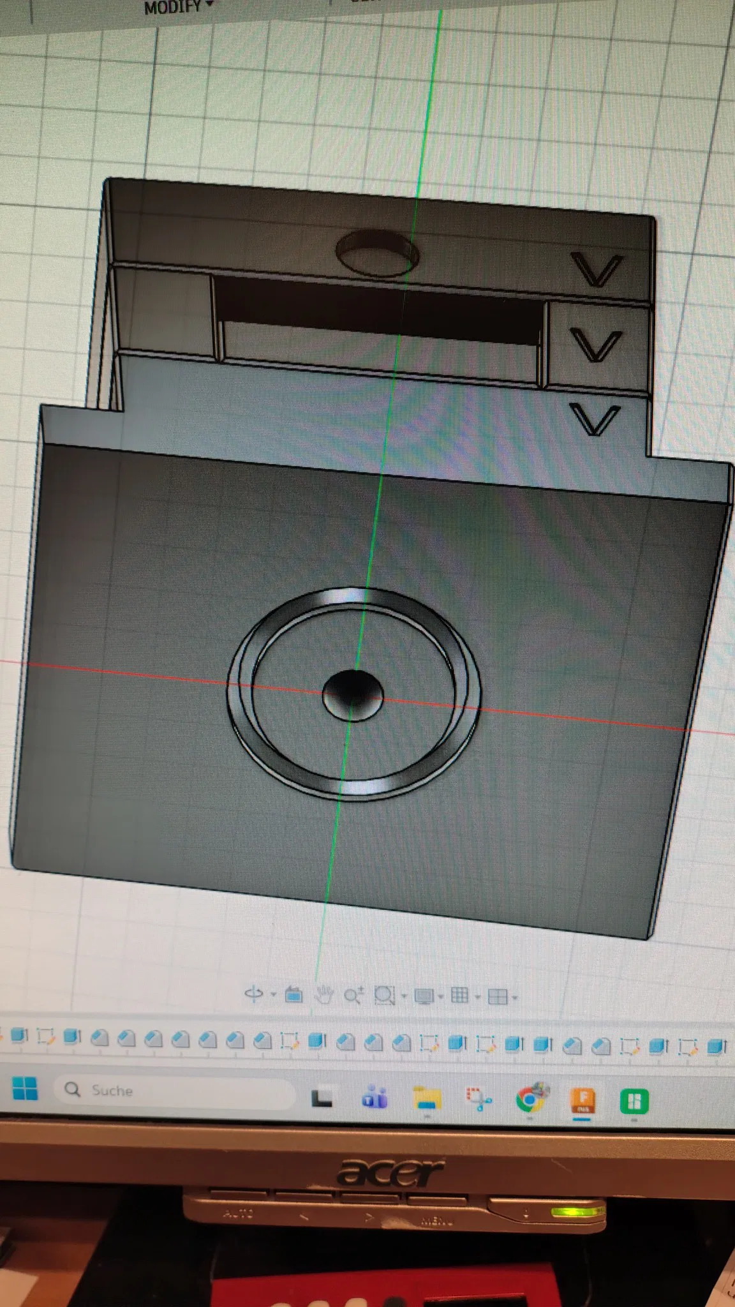Switch to Fusion 360 taskbar icon
The image size is (735, 1307).
tap(583, 1101)
